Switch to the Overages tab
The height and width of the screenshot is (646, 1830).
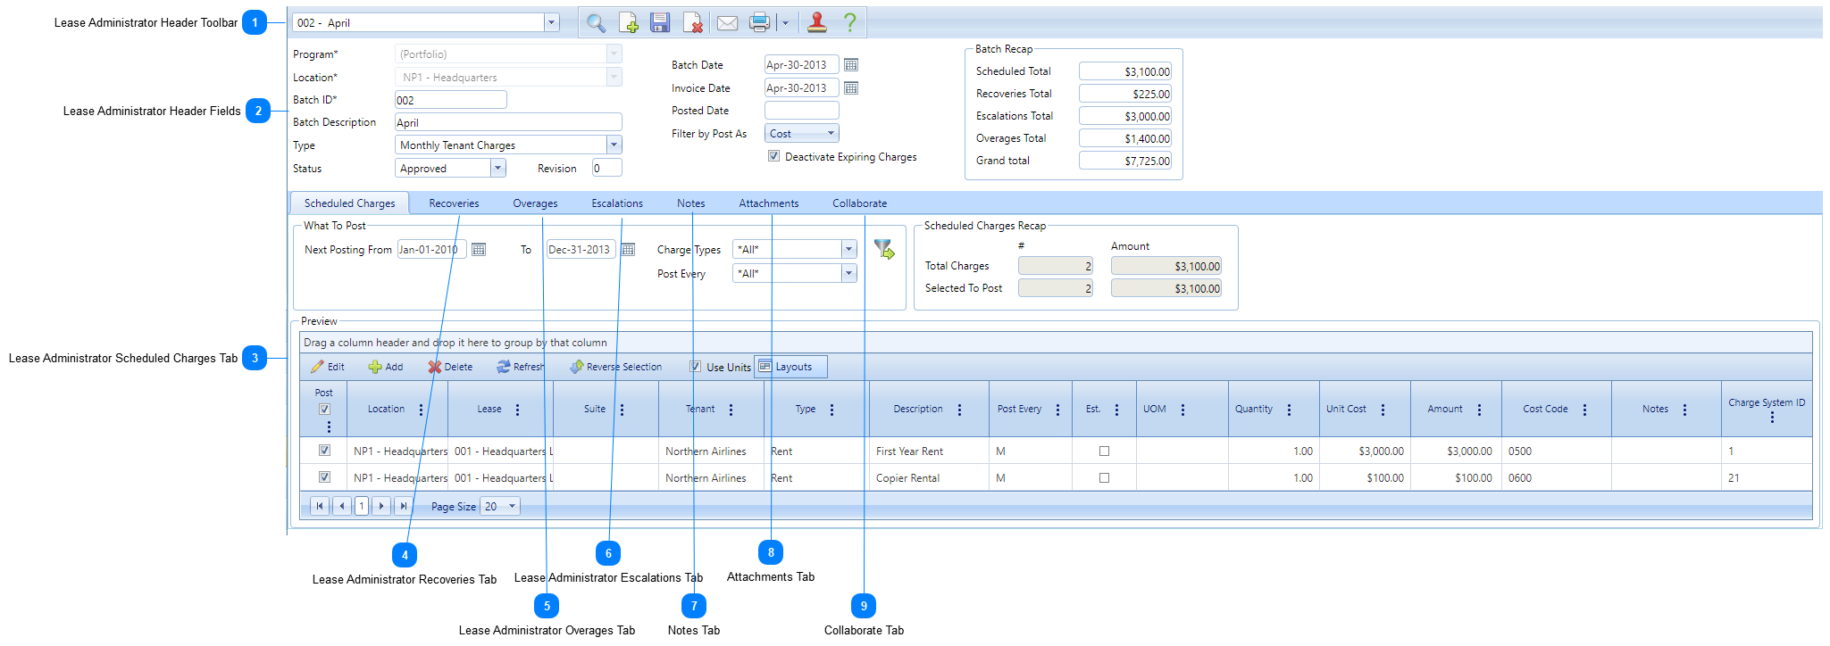(535, 203)
